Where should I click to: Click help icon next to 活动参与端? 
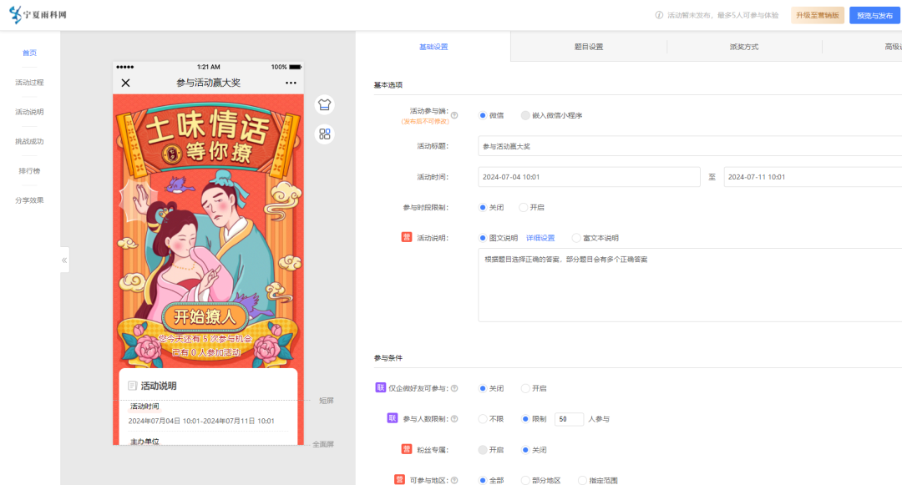click(x=454, y=115)
